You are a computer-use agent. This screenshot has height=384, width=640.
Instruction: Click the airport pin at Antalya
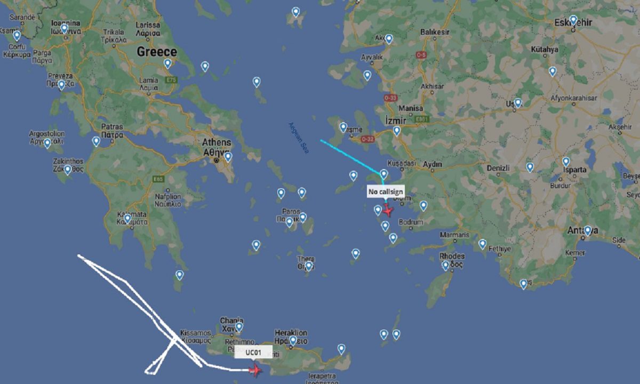click(588, 231)
